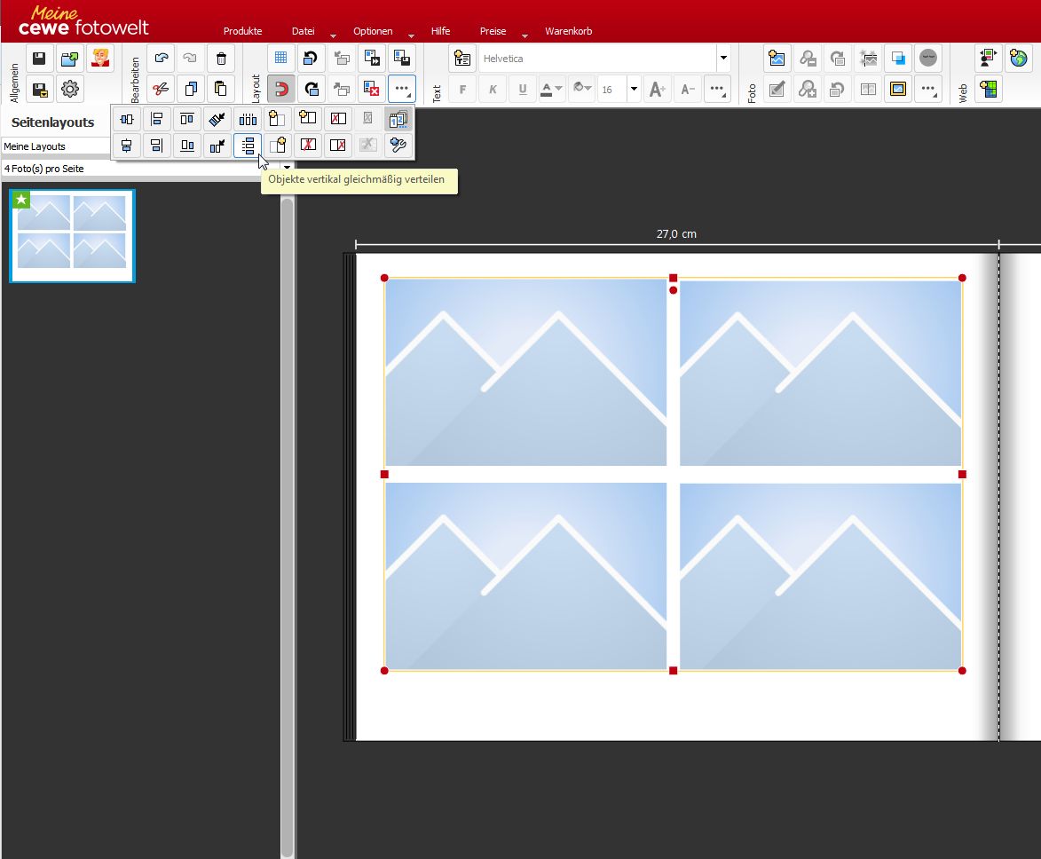Click the save project floppy disk icon
Viewport: 1041px width, 859px height.
pos(39,59)
